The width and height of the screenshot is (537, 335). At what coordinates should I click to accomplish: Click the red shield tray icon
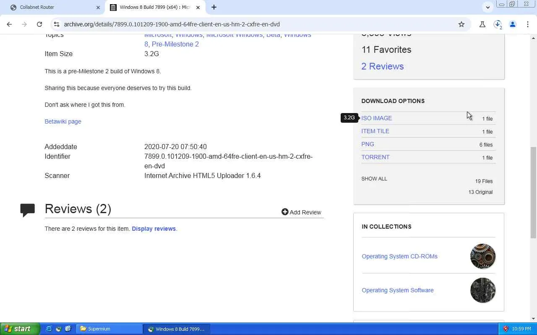[x=506, y=329]
